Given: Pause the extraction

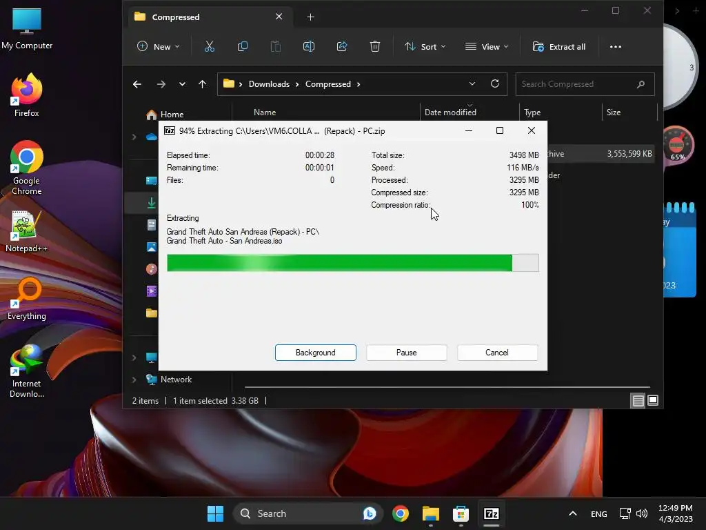Looking at the screenshot, I should click(407, 353).
